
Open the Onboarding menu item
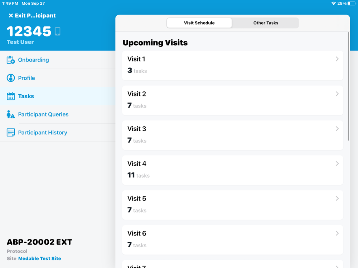pyautogui.click(x=58, y=60)
